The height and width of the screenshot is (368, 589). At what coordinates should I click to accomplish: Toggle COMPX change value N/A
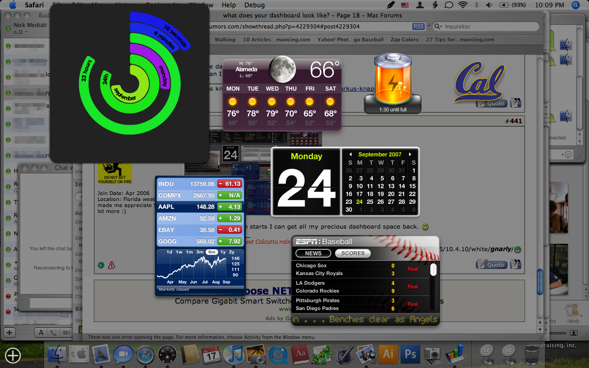point(229,195)
